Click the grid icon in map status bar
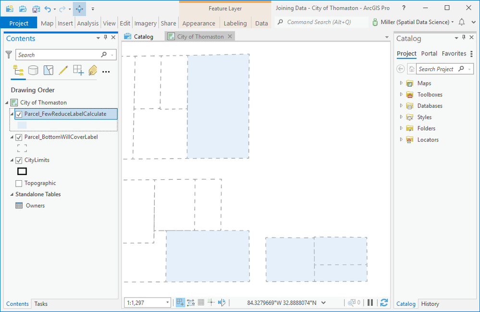 tap(201, 302)
